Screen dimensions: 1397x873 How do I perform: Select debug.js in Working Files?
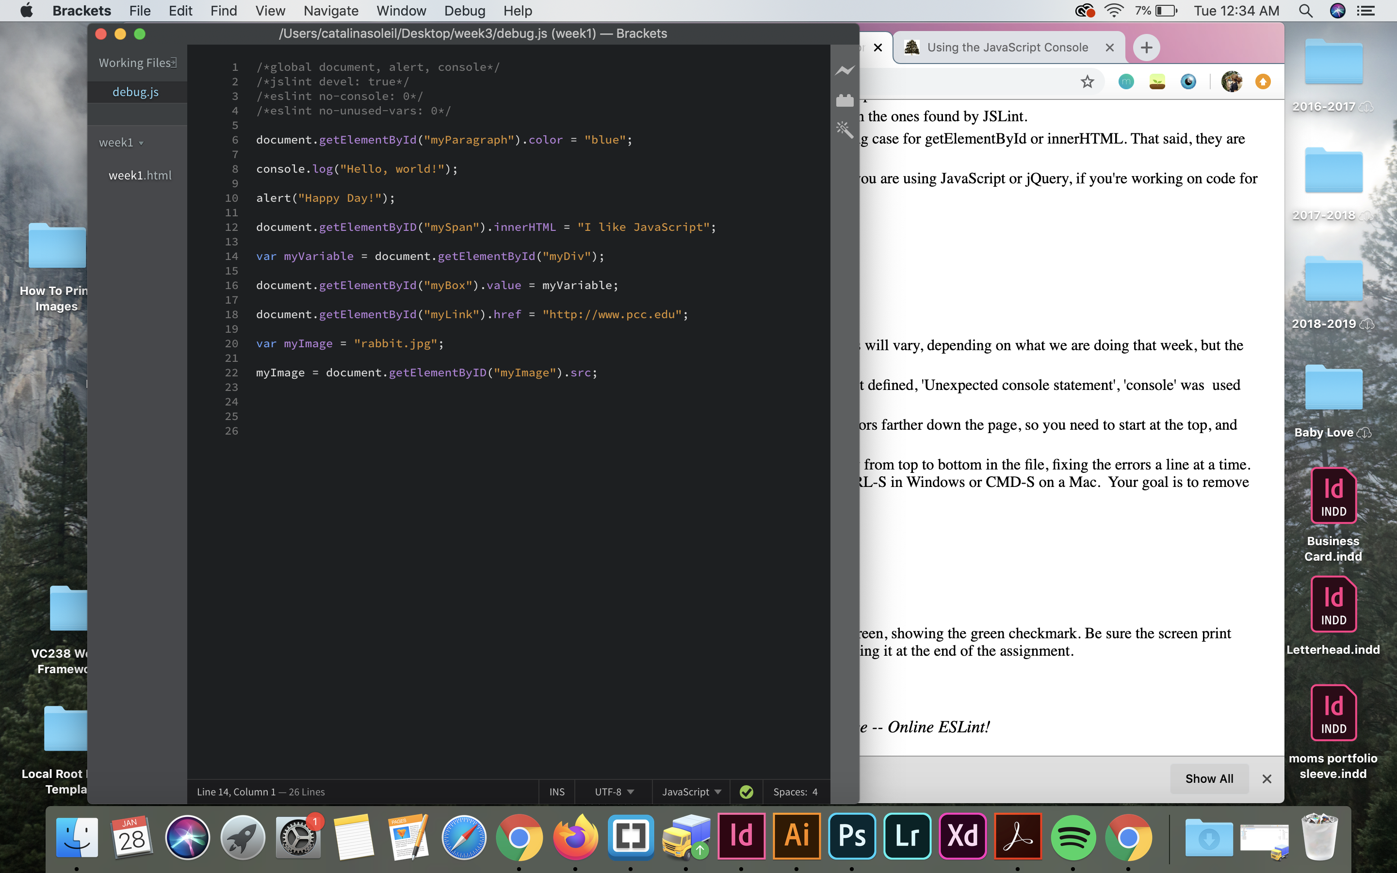pos(135,92)
